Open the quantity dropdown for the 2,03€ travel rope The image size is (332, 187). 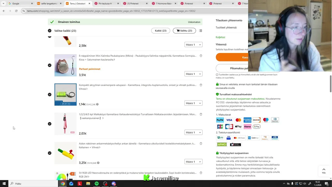[193, 132]
